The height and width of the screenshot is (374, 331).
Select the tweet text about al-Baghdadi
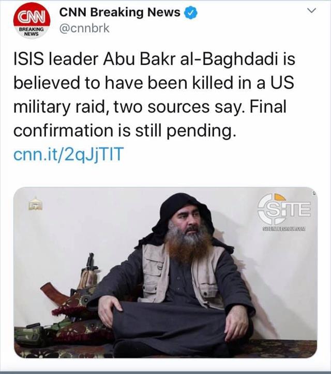(154, 95)
